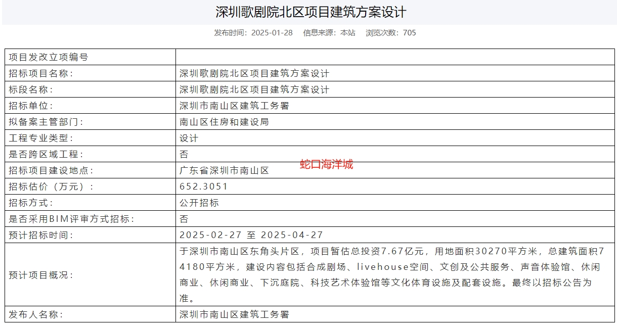Click the 设计 value cell
The height and width of the screenshot is (327, 617).
click(x=395, y=138)
